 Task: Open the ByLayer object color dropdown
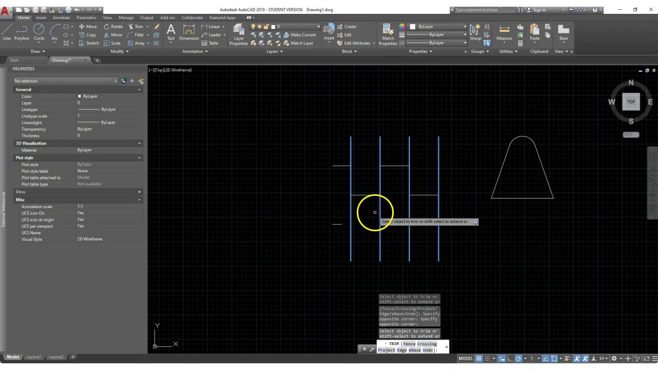(x=438, y=27)
